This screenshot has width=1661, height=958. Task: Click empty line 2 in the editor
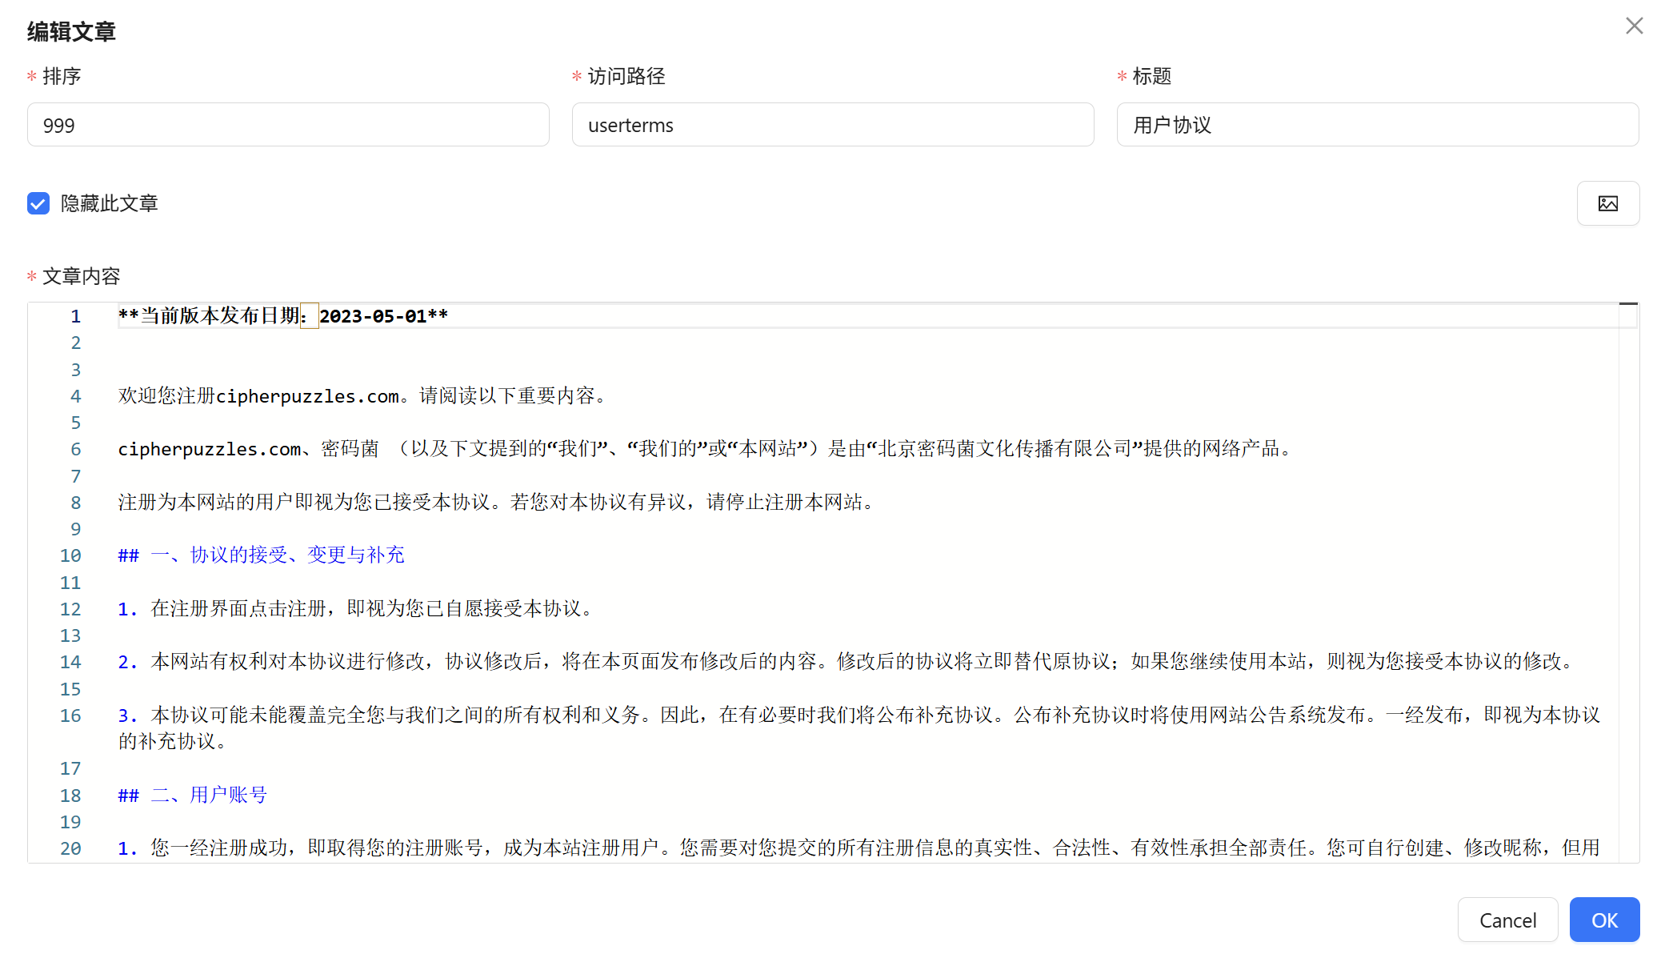point(480,343)
